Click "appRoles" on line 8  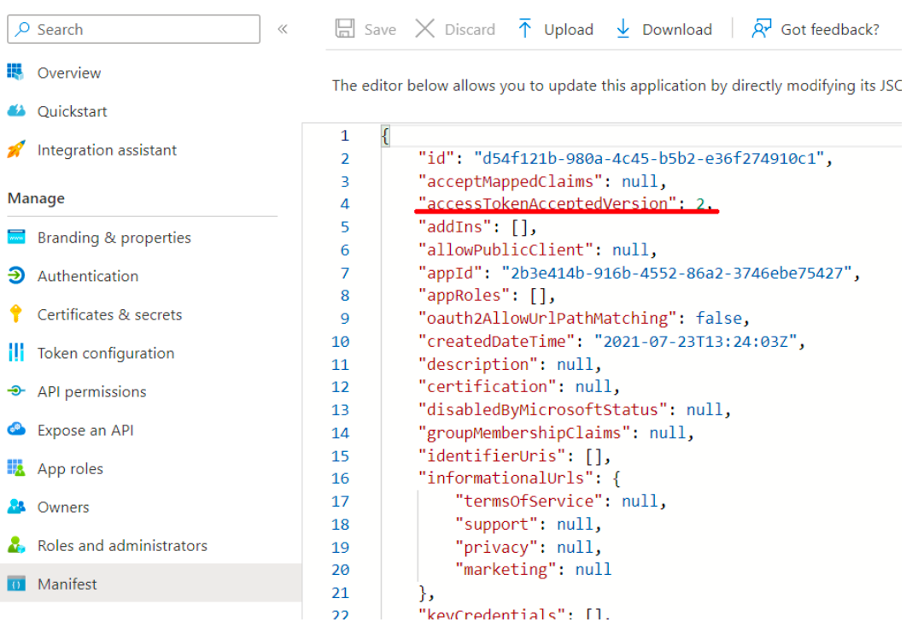point(465,296)
